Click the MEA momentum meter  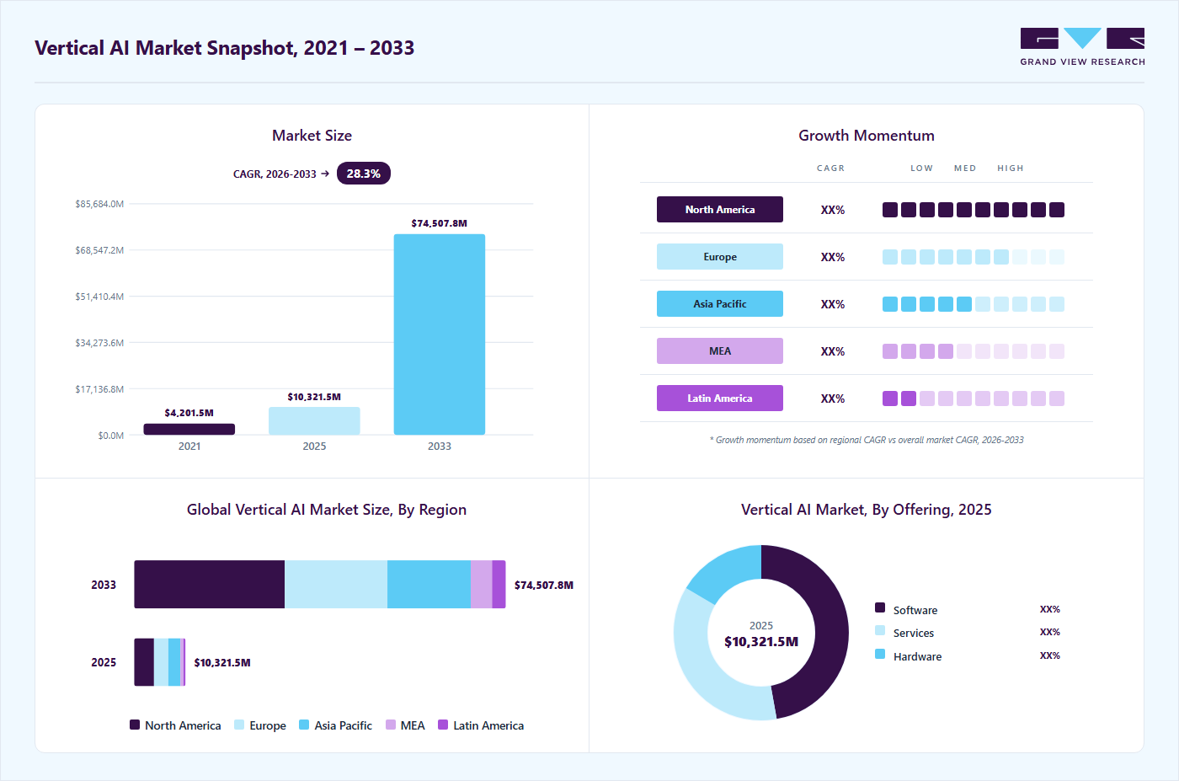974,351
